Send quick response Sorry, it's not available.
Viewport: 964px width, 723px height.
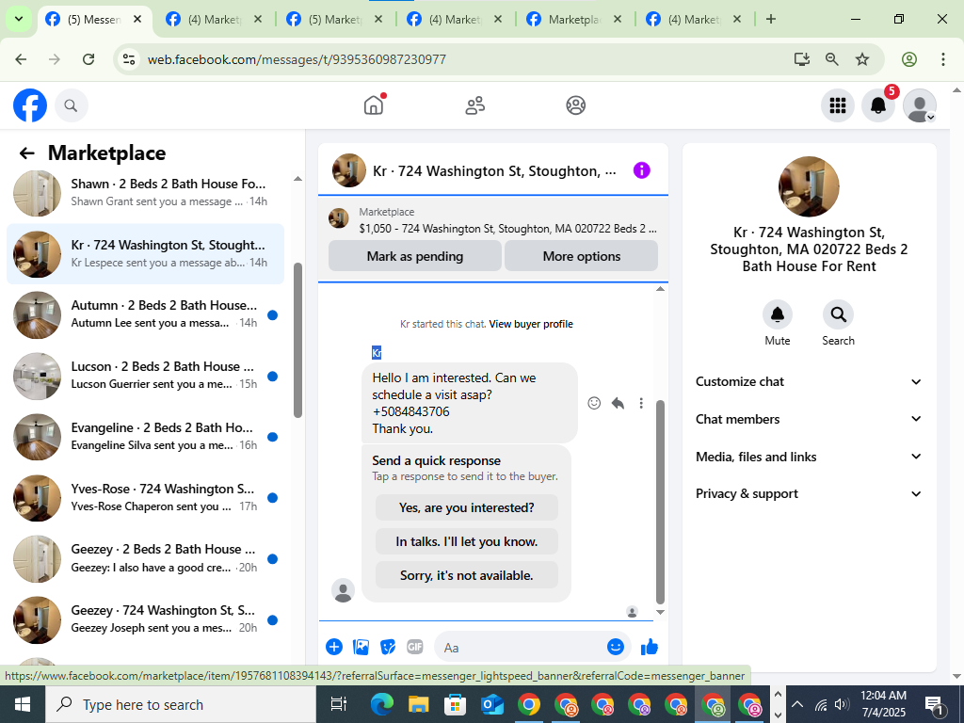tap(467, 575)
